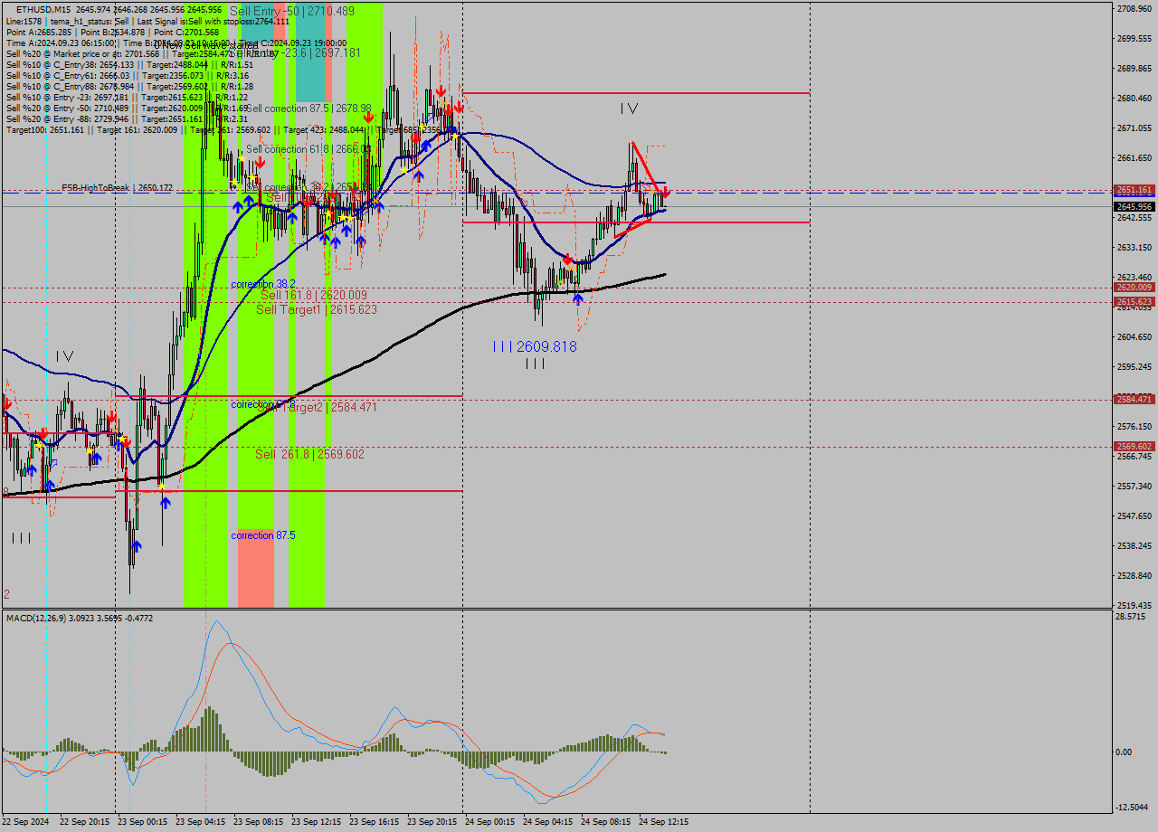The image size is (1158, 832).
Task: Click the red 2620.009 price tag on the axis
Action: point(1134,287)
